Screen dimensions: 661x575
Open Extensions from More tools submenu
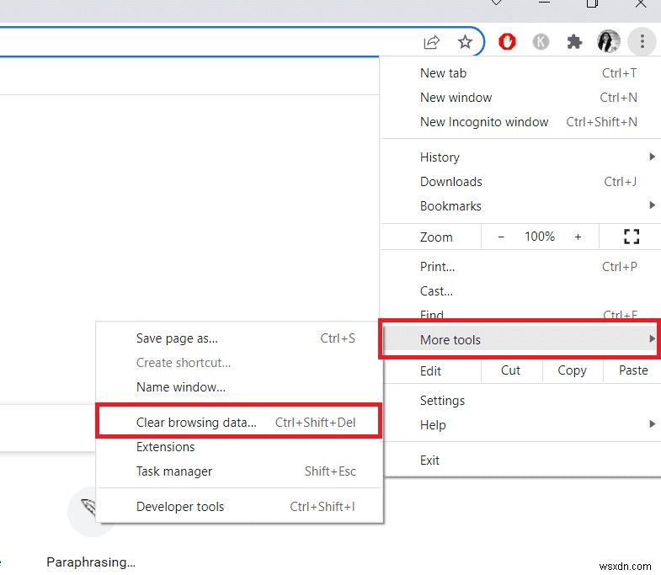click(x=239, y=447)
